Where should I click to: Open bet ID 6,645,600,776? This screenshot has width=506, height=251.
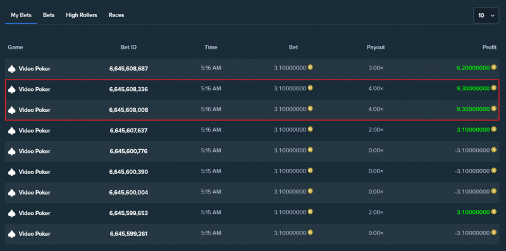click(x=129, y=151)
